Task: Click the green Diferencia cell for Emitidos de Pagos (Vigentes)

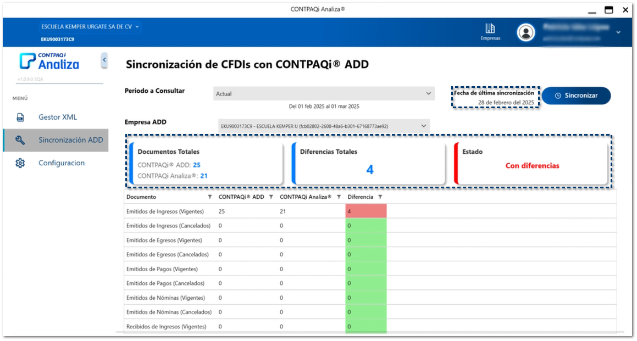Action: pos(366,269)
